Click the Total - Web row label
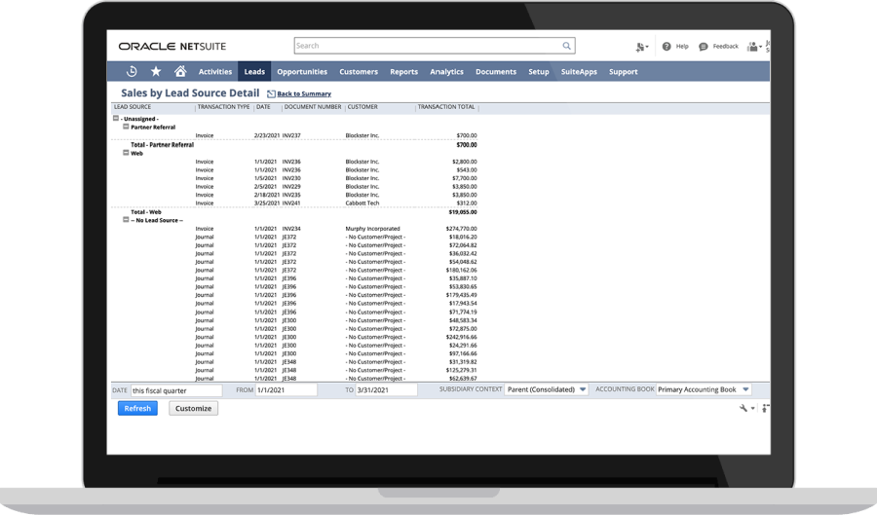Image resolution: width=877 pixels, height=515 pixels. (x=146, y=212)
